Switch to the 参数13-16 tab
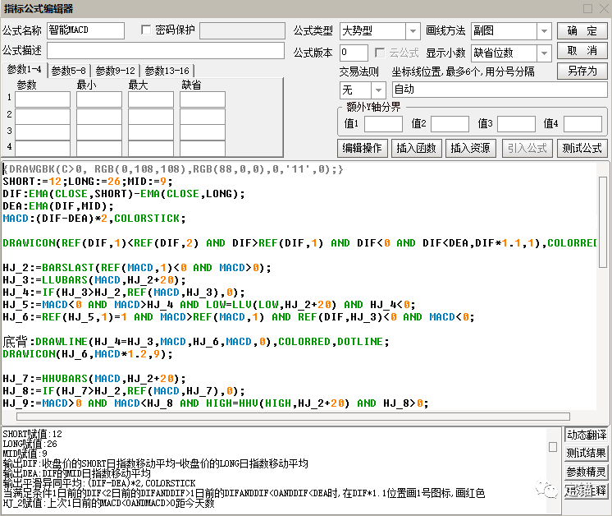Screen dimensions: 612x516 coord(167,71)
